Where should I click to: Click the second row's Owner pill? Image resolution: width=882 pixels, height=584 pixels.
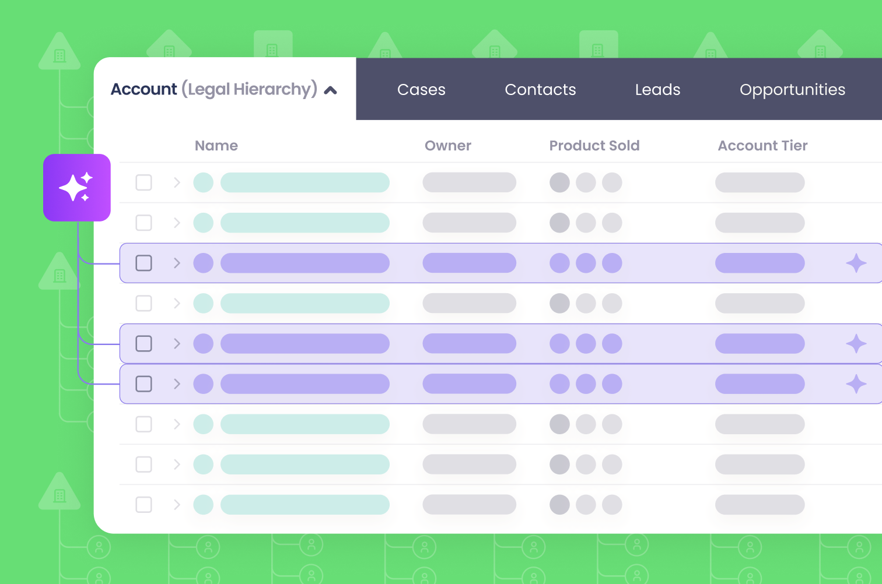[x=469, y=223]
